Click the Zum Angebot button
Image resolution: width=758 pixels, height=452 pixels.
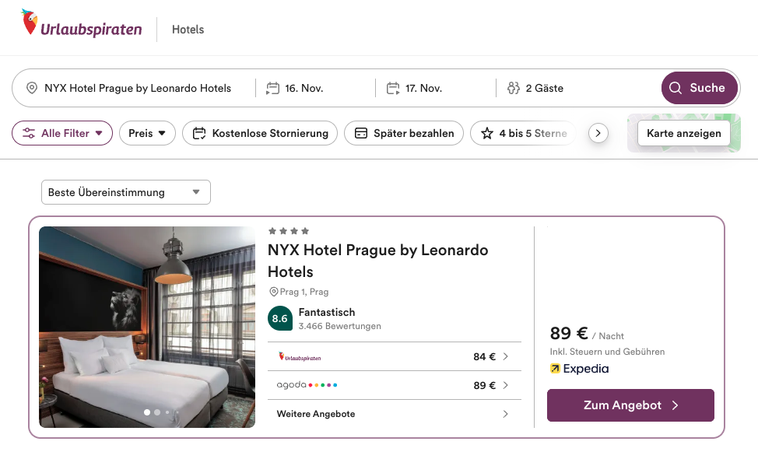click(630, 405)
